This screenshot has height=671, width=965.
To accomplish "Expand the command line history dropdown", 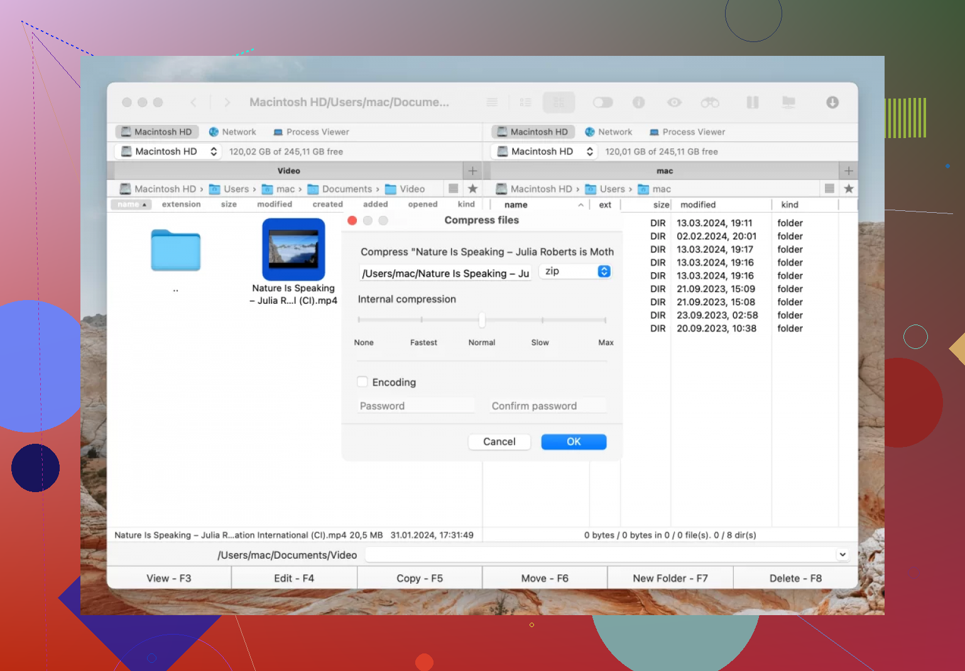I will [842, 554].
